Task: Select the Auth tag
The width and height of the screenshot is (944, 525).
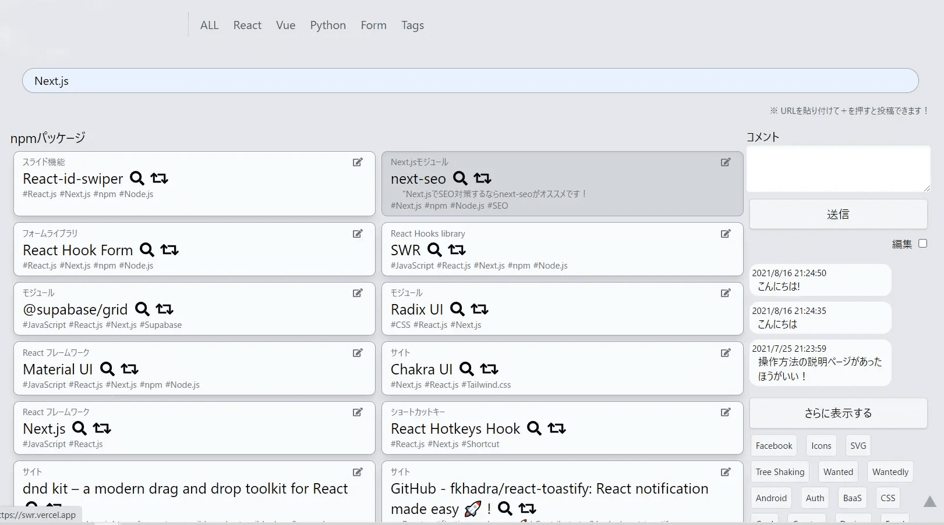Action: pos(815,498)
